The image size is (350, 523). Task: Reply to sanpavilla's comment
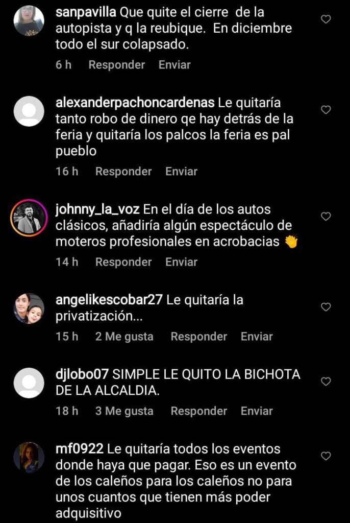point(117,65)
